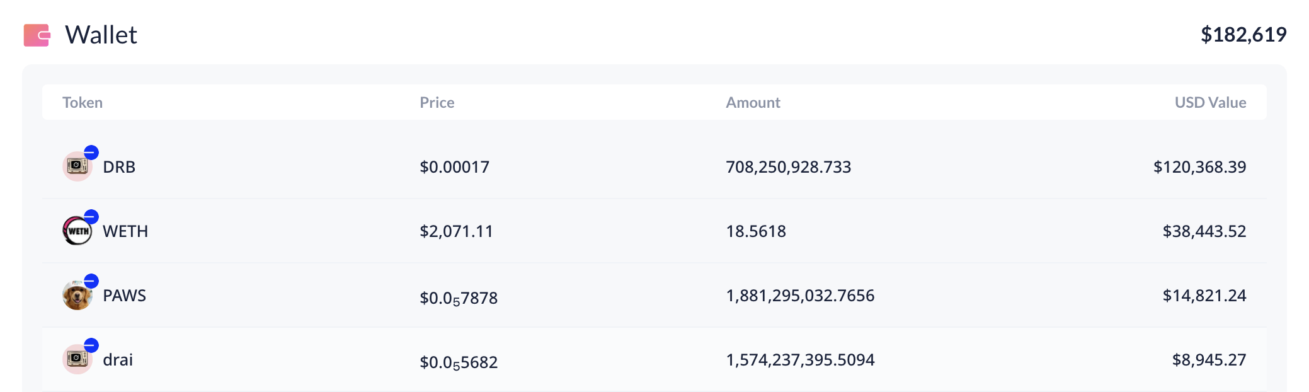Click the Amount column header
The height and width of the screenshot is (392, 1309).
click(753, 103)
